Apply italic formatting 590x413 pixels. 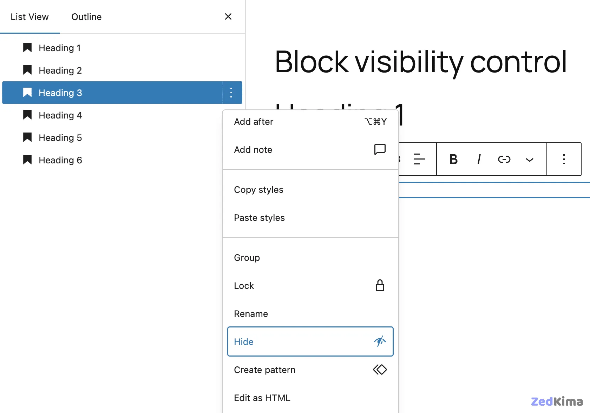478,160
